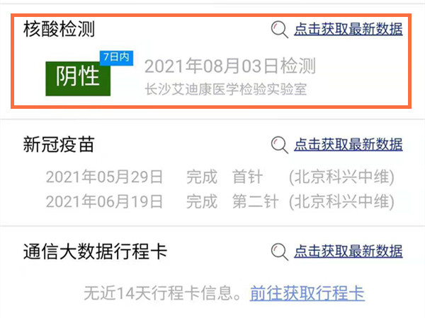The height and width of the screenshot is (318, 425).
Task: Tap 首针 vaccine dose label
Action: (247, 177)
